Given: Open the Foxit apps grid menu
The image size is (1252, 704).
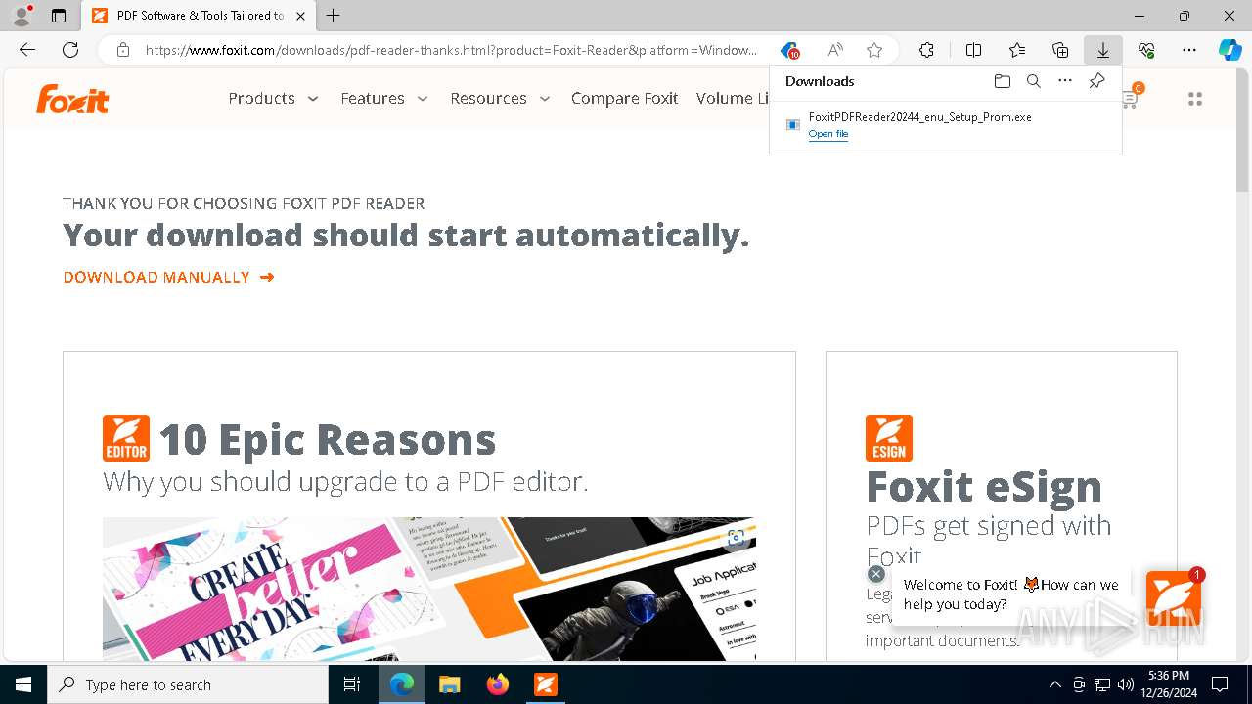Looking at the screenshot, I should (1194, 99).
